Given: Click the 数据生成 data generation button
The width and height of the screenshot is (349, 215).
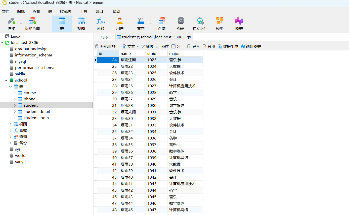Looking at the screenshot, I should pyautogui.click(x=228, y=46).
